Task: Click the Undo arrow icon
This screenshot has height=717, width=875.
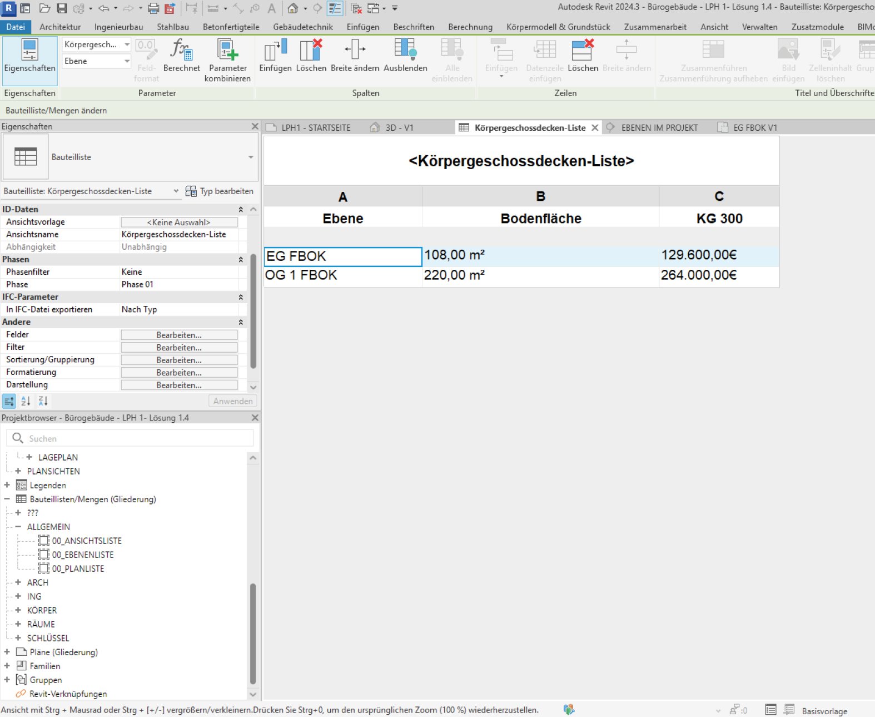Action: click(x=103, y=8)
